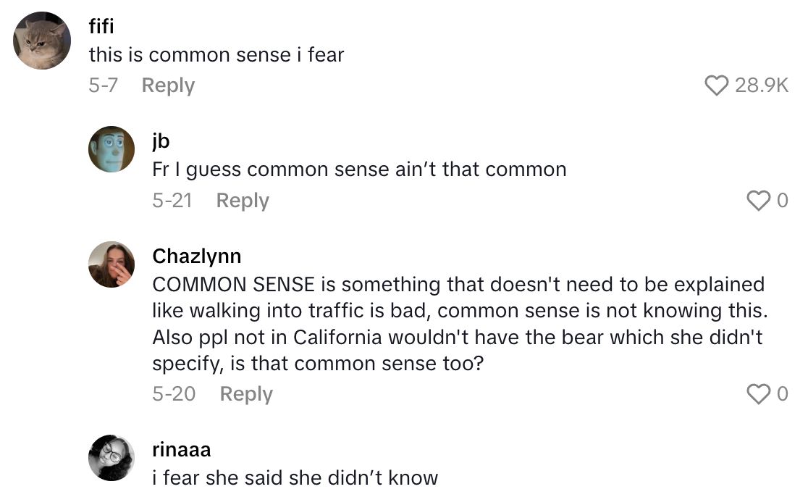
Task: Click the 28.9K like count
Action: tap(761, 86)
